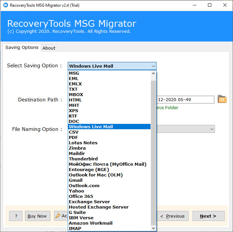Select MBOX in the dropdown list
The width and height of the screenshot is (233, 232).
109,95
